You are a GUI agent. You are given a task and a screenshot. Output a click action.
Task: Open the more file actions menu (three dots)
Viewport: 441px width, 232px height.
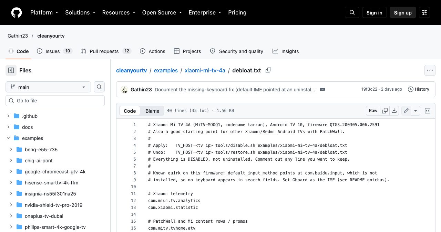tap(430, 70)
